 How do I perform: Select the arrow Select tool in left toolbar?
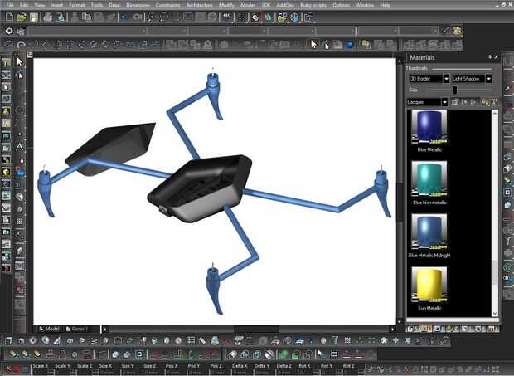pos(20,61)
